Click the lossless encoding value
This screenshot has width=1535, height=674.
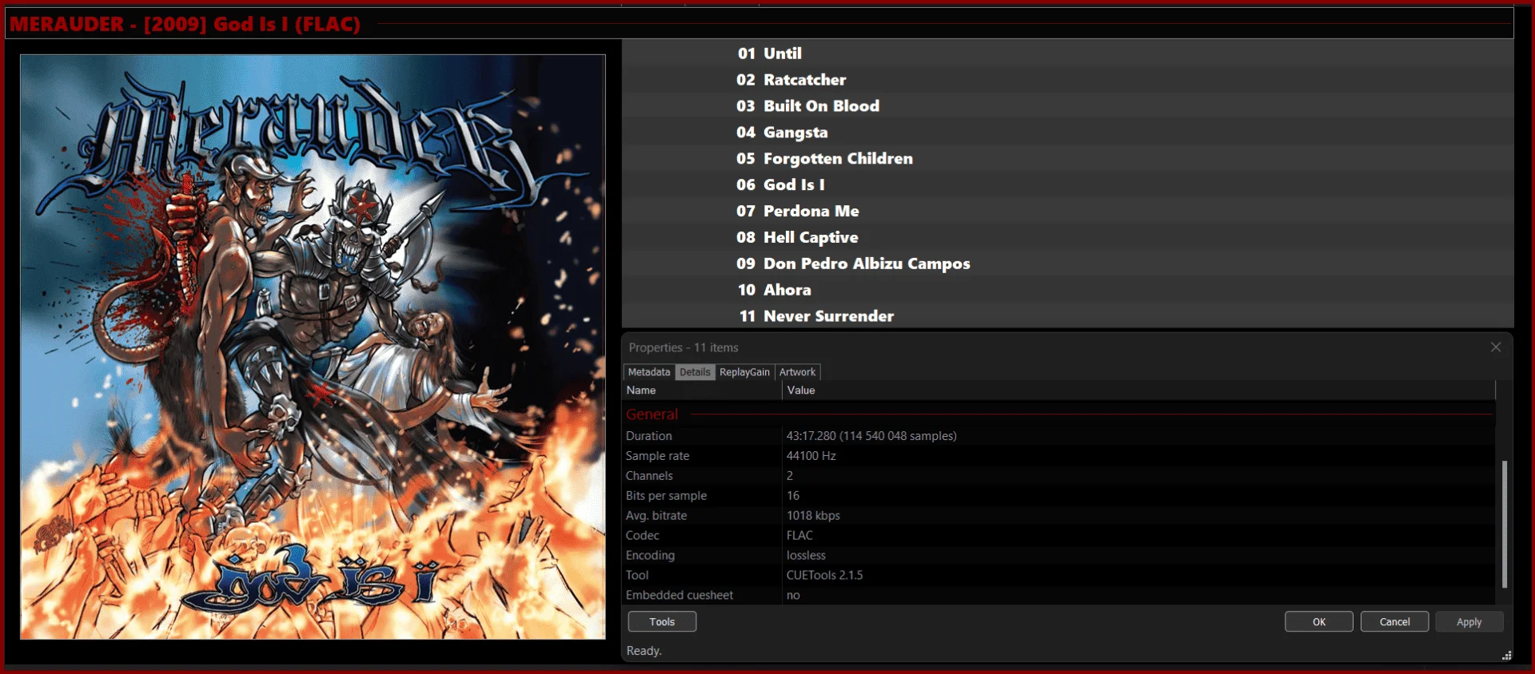click(806, 556)
